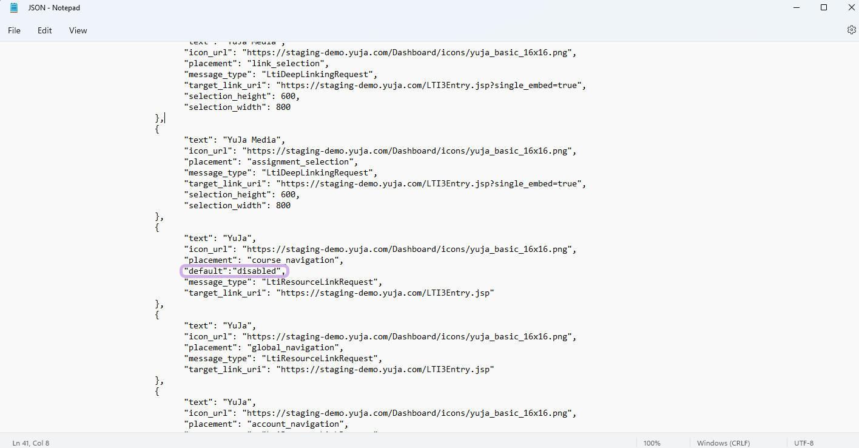The image size is (859, 448).
Task: Click "selection_height": 600 below assignment_selection placement
Action: (x=242, y=195)
